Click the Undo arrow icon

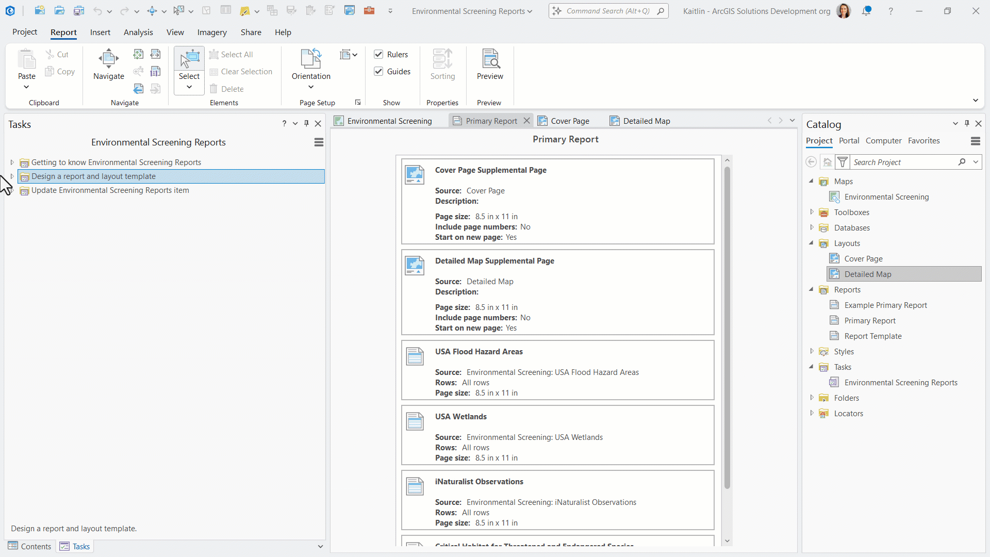click(x=97, y=11)
